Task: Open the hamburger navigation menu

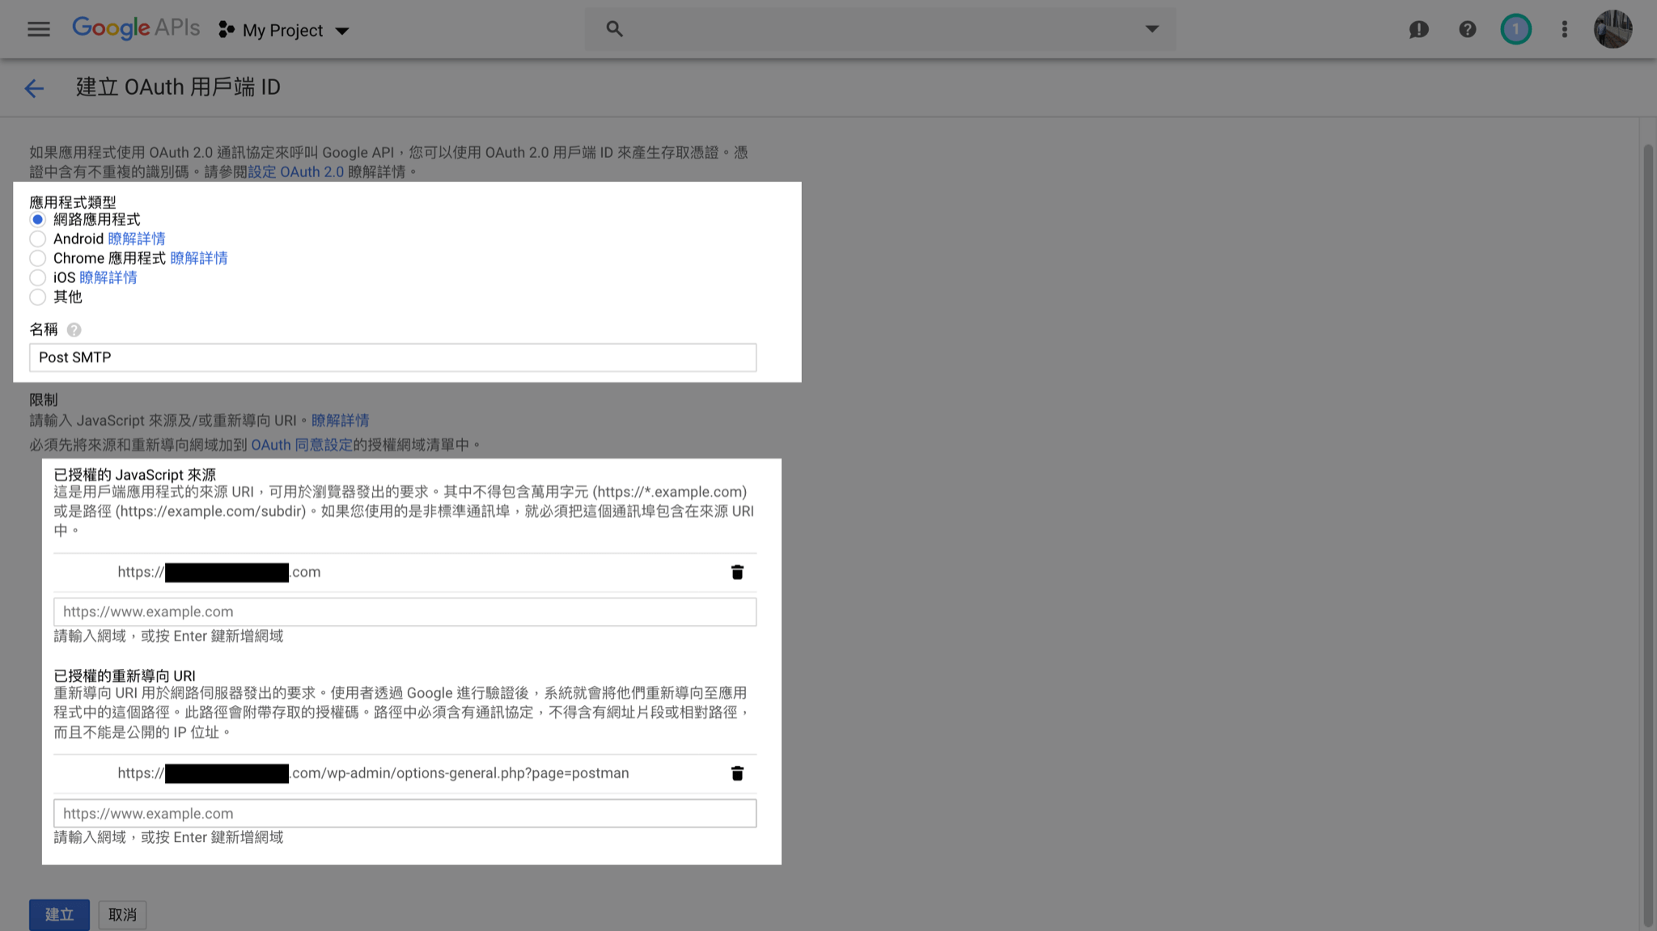Action: (38, 30)
